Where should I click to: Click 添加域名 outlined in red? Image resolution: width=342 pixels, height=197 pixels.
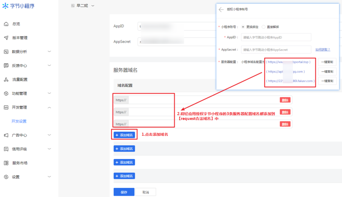click(x=124, y=135)
